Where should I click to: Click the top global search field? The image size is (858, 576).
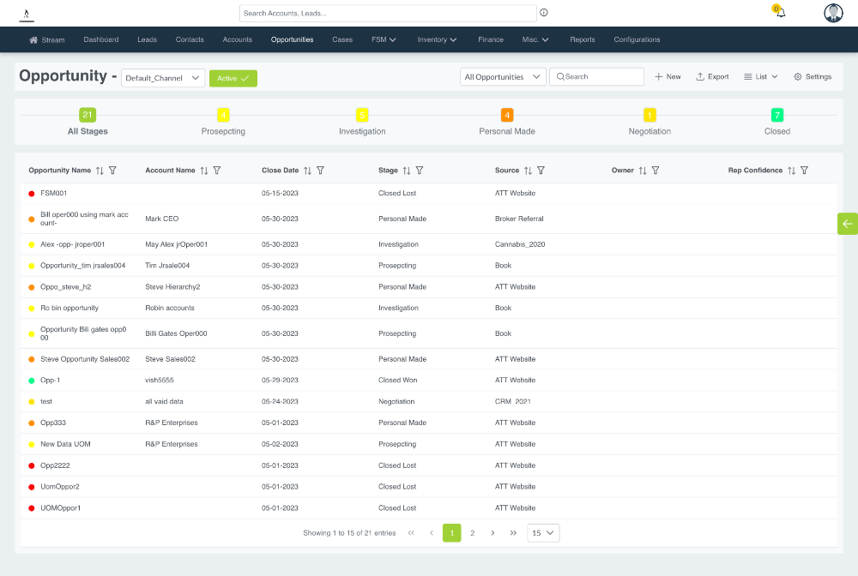click(388, 13)
